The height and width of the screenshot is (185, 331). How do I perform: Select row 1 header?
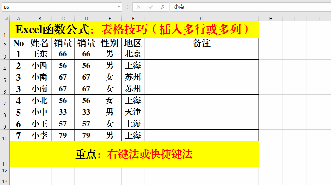tap(5, 29)
